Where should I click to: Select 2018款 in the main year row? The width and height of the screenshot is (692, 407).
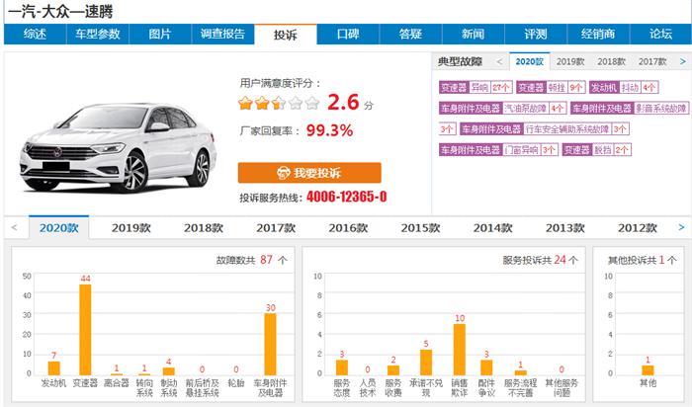click(204, 228)
